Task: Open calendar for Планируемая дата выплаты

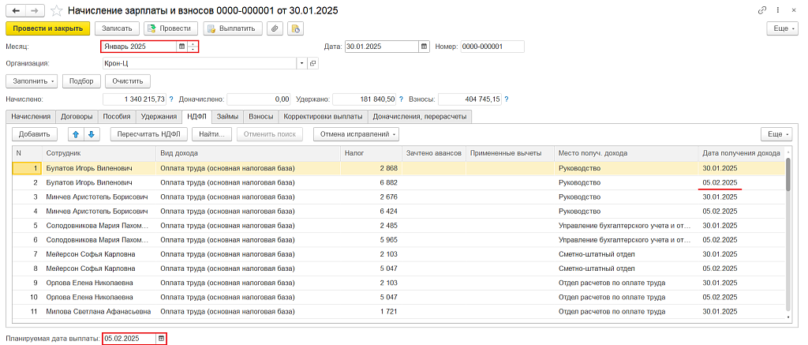Action: [161, 339]
